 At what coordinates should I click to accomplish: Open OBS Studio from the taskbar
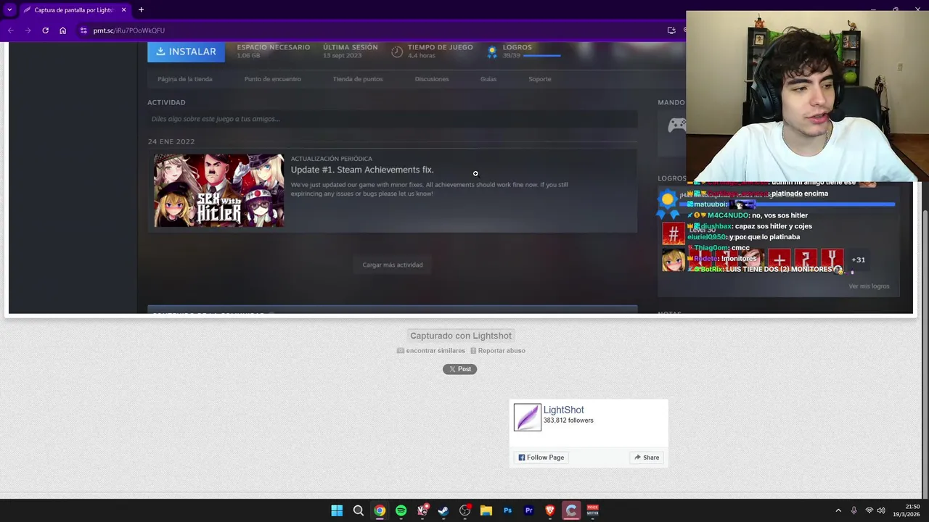click(465, 510)
